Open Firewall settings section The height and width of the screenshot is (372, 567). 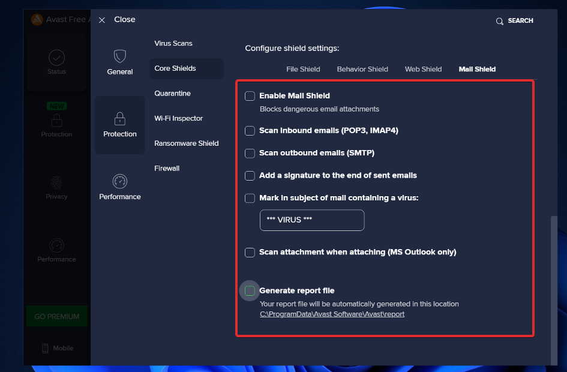point(167,169)
